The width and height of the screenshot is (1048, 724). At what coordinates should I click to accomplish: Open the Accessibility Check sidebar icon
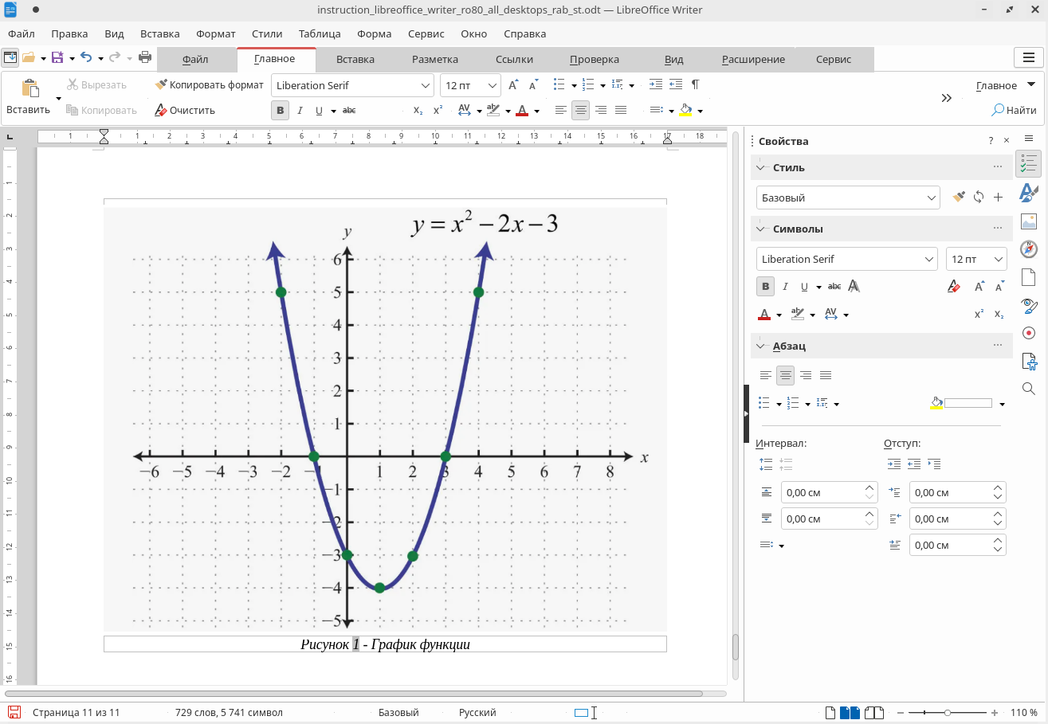[x=1029, y=361]
